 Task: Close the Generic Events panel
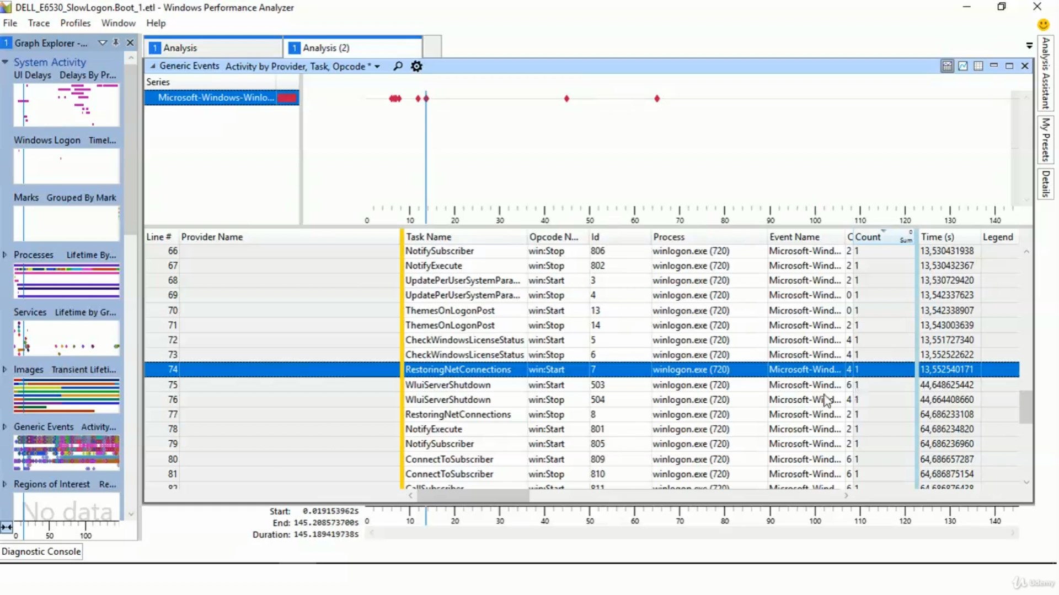pos(1025,66)
